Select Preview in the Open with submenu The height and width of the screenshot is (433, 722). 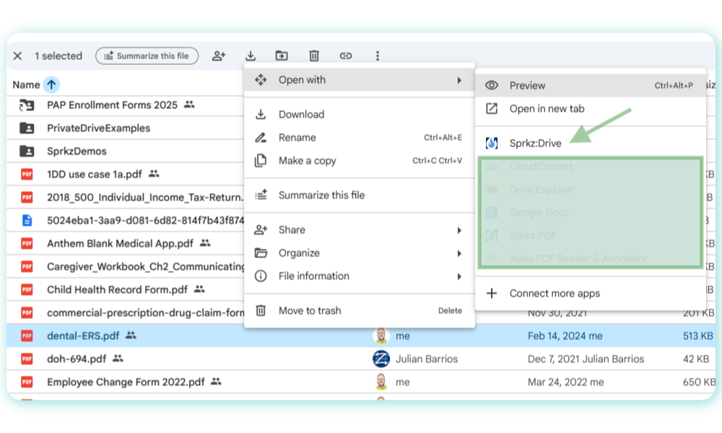[x=527, y=85]
